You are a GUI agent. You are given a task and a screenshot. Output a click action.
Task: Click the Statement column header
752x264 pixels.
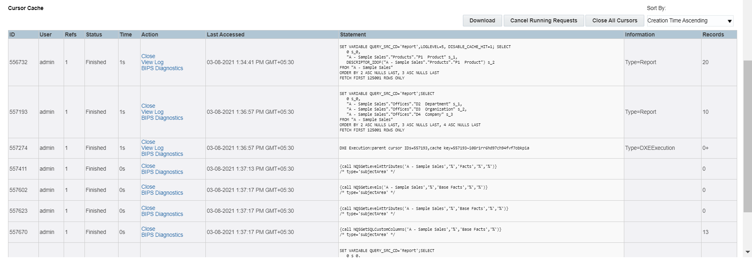pos(353,34)
